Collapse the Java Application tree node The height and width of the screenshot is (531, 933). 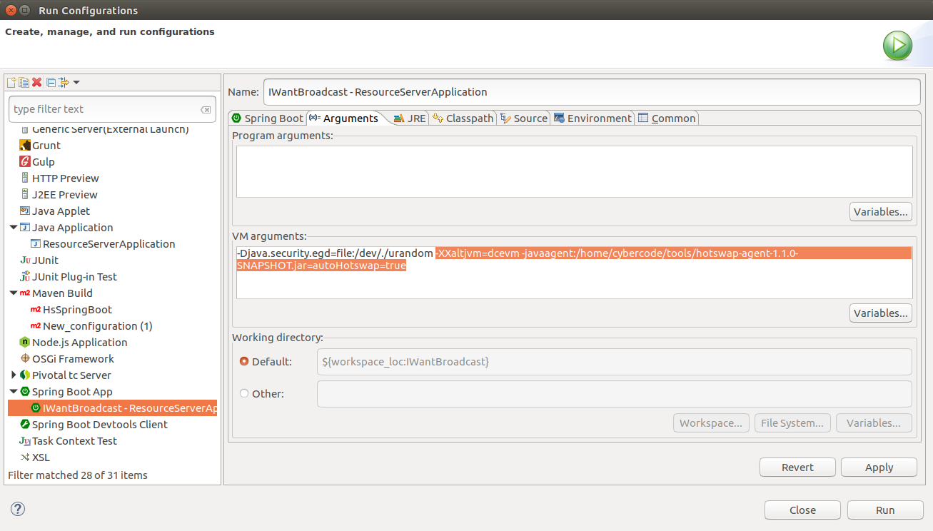click(14, 228)
